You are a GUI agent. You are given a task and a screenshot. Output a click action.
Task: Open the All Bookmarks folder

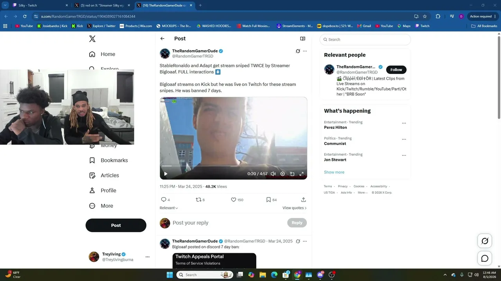click(x=484, y=26)
